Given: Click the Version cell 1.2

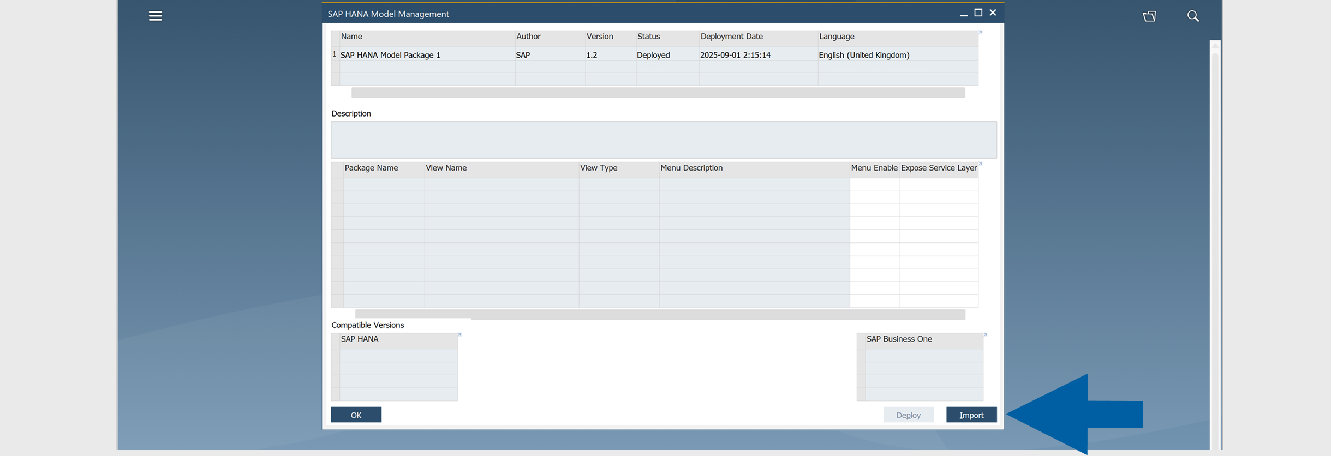Looking at the screenshot, I should click(x=610, y=55).
